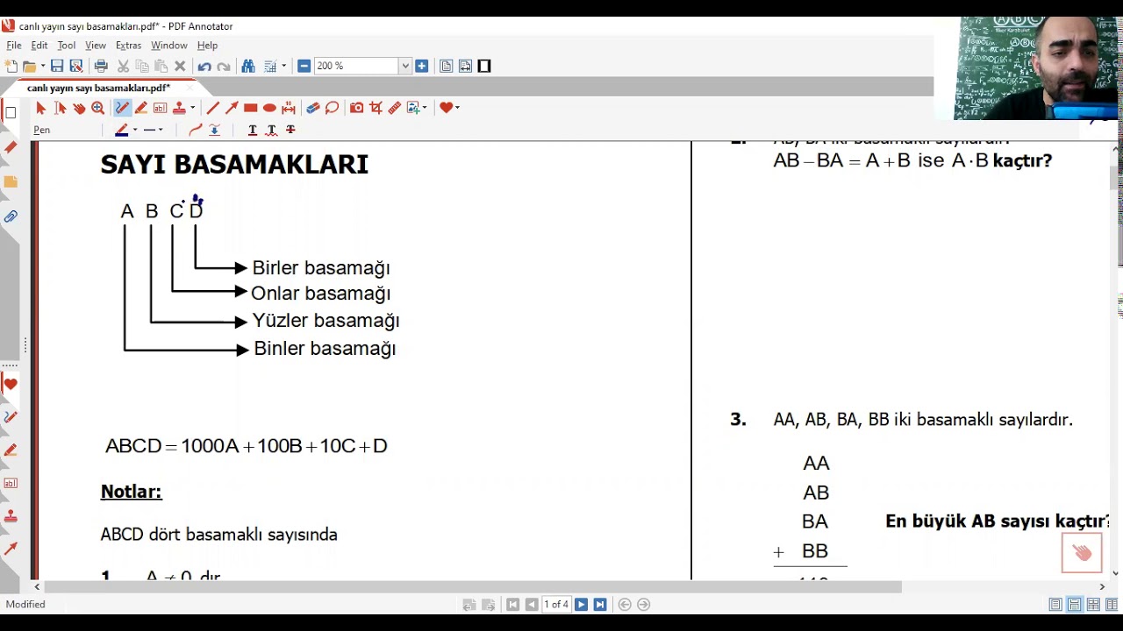Expand the Open file dropdown arrow
1123x631 pixels.
[42, 67]
